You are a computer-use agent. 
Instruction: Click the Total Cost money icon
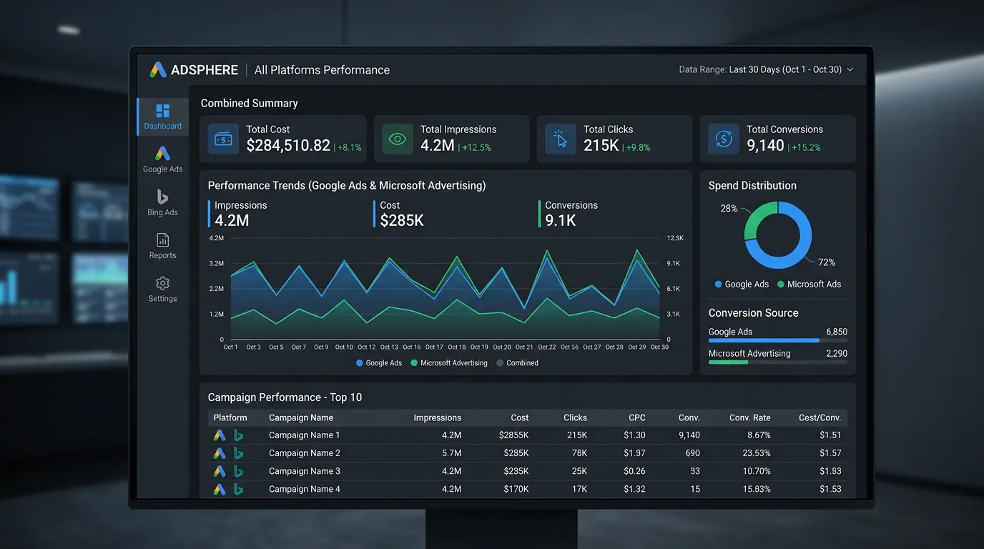point(224,139)
